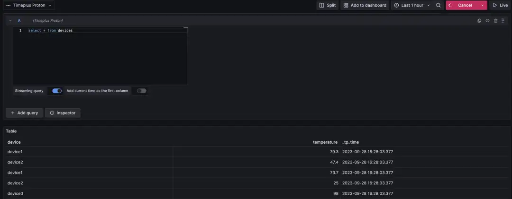Cancel the running query
Viewport: 512px width, 199px height.
point(461,5)
